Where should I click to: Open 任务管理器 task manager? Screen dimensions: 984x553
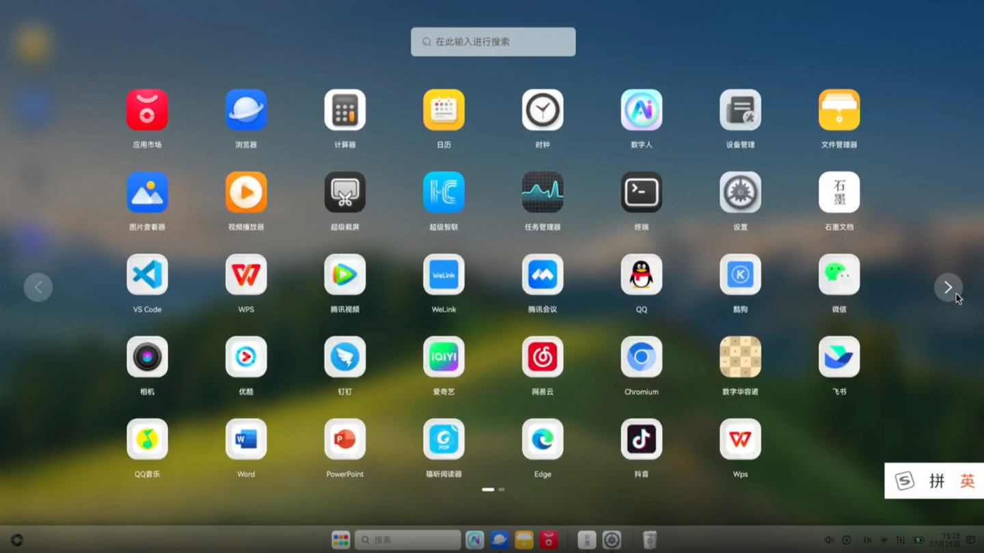click(543, 193)
